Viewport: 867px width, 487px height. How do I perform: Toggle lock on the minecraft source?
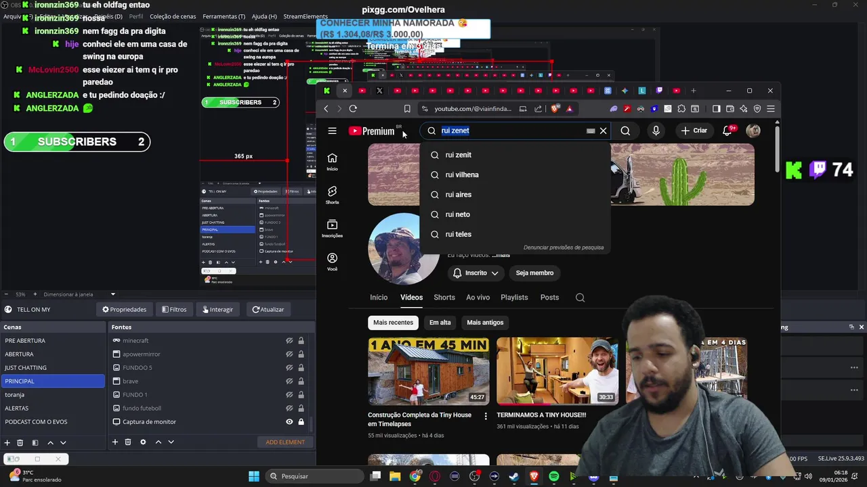tap(301, 341)
